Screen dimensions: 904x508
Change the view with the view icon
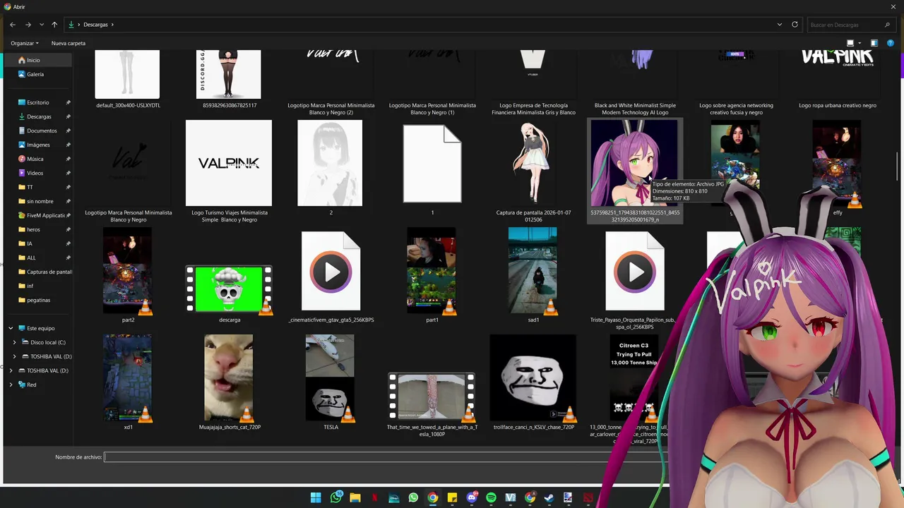pos(850,43)
